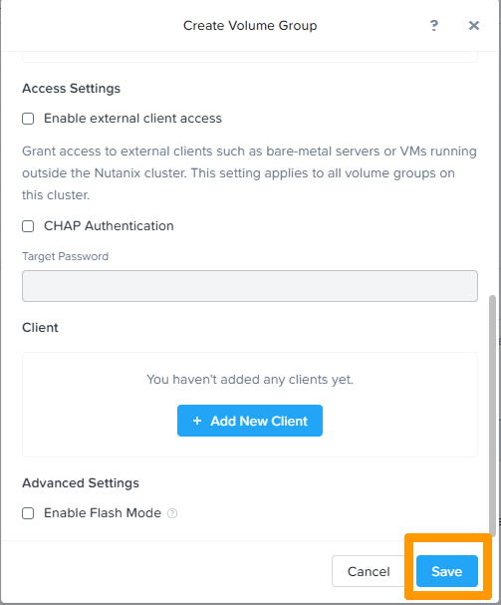Image resolution: width=501 pixels, height=605 pixels.
Task: Click the 'Advanced Settings' section heading
Action: 81,483
